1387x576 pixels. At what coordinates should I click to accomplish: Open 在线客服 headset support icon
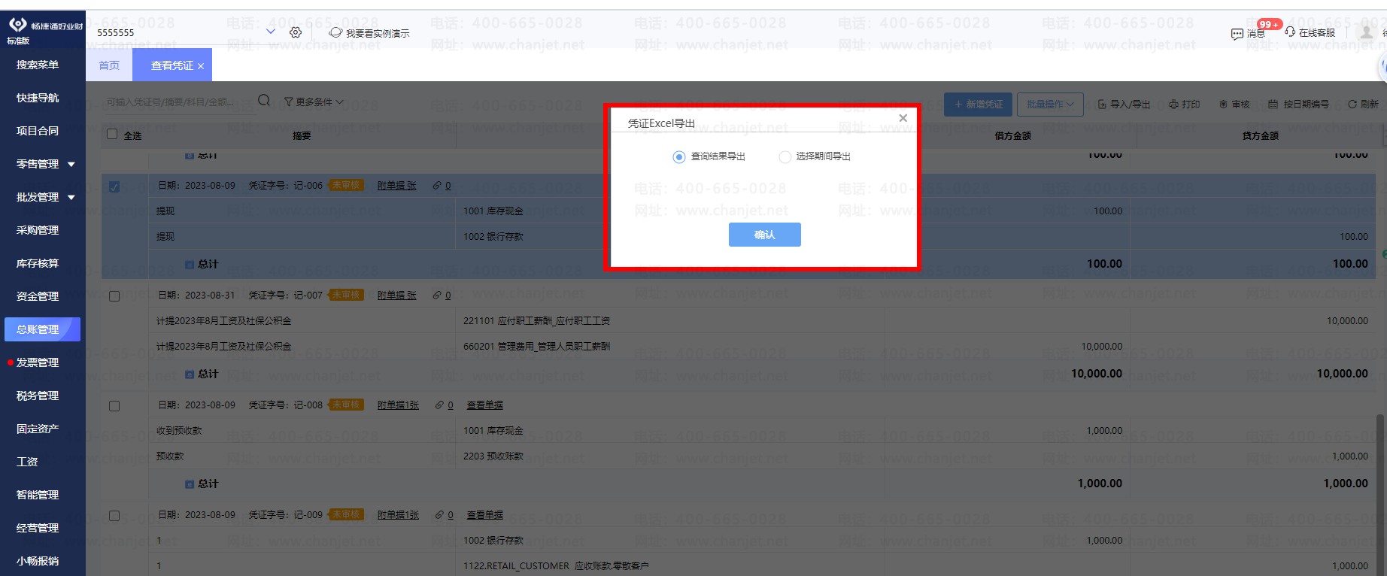(1290, 32)
